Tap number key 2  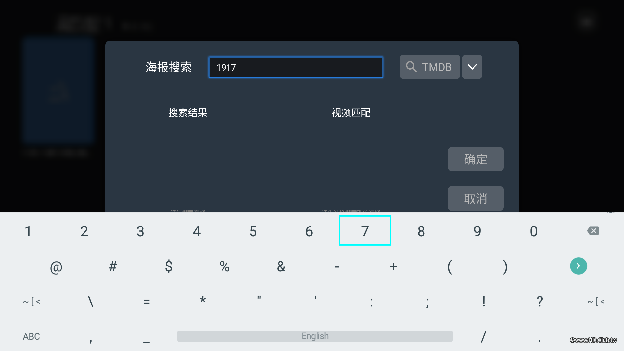(x=84, y=231)
